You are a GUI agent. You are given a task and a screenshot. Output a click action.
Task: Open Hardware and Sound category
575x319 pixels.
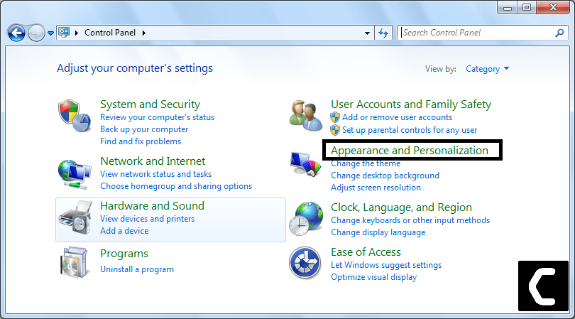152,206
